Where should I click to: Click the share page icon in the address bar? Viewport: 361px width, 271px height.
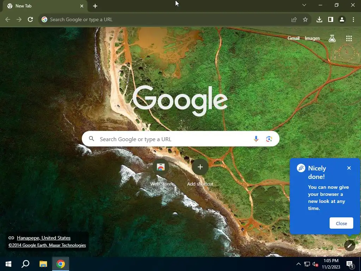294,20
